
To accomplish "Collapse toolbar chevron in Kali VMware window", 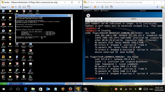I will coord(157,7).
